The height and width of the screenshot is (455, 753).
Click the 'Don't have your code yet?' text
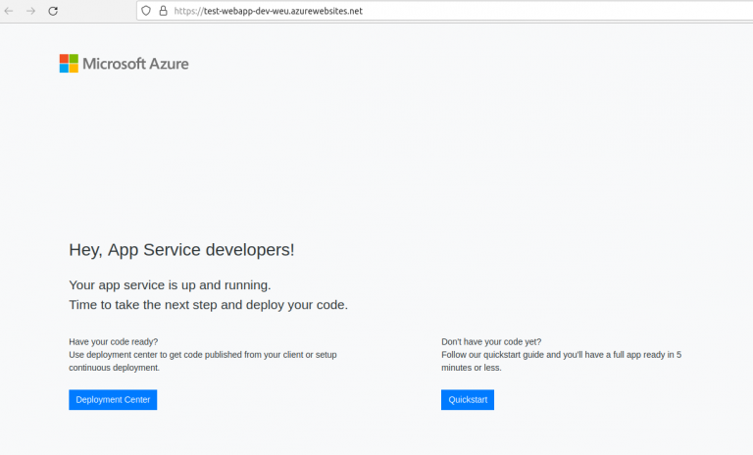[x=491, y=342]
